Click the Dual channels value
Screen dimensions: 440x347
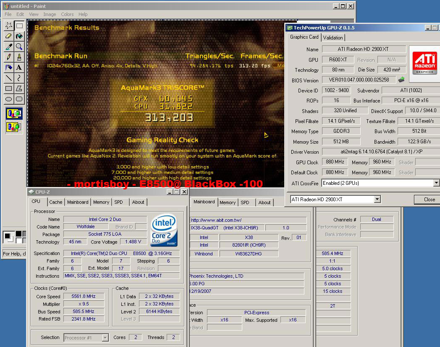click(377, 220)
